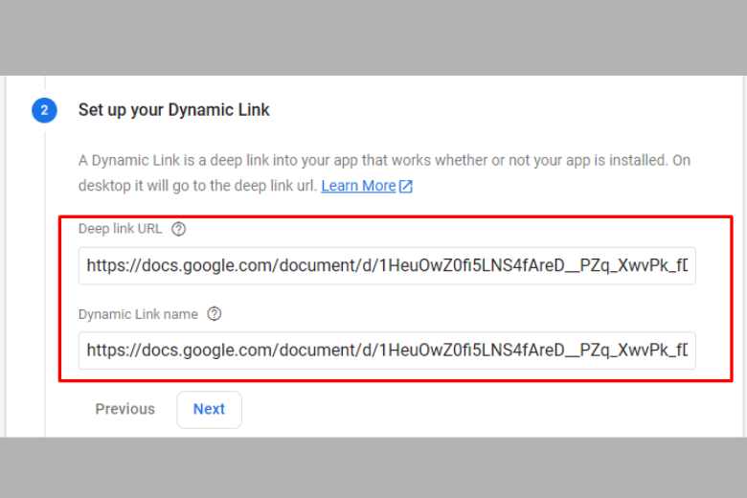Open the Dynamic Link name help icon
The image size is (747, 498).
pyautogui.click(x=215, y=314)
